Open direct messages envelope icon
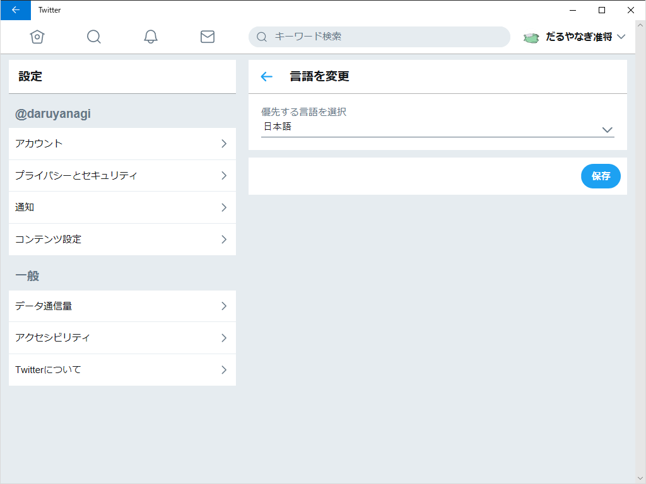Viewport: 646px width, 484px height. pos(207,37)
